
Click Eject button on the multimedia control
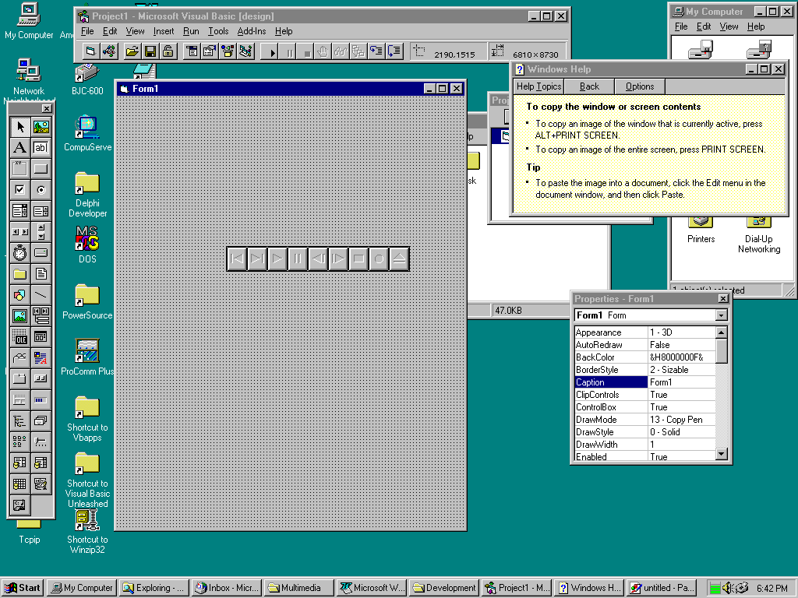[x=398, y=259]
